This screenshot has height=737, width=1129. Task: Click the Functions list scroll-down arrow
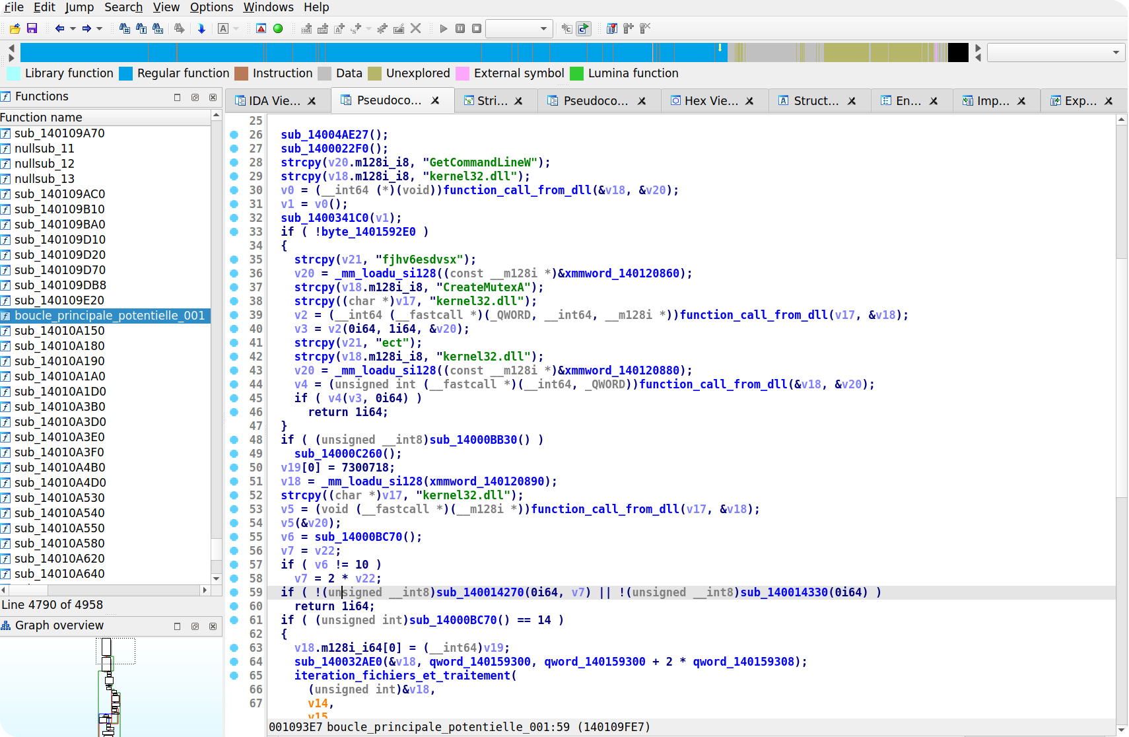(216, 579)
